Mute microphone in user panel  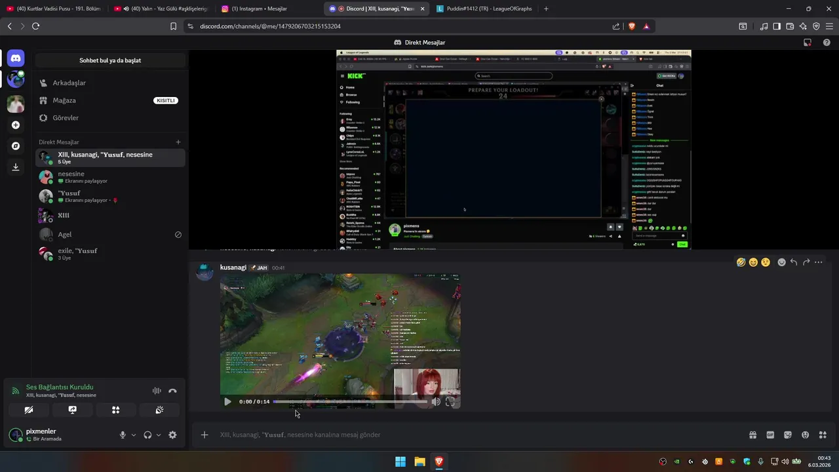point(123,435)
